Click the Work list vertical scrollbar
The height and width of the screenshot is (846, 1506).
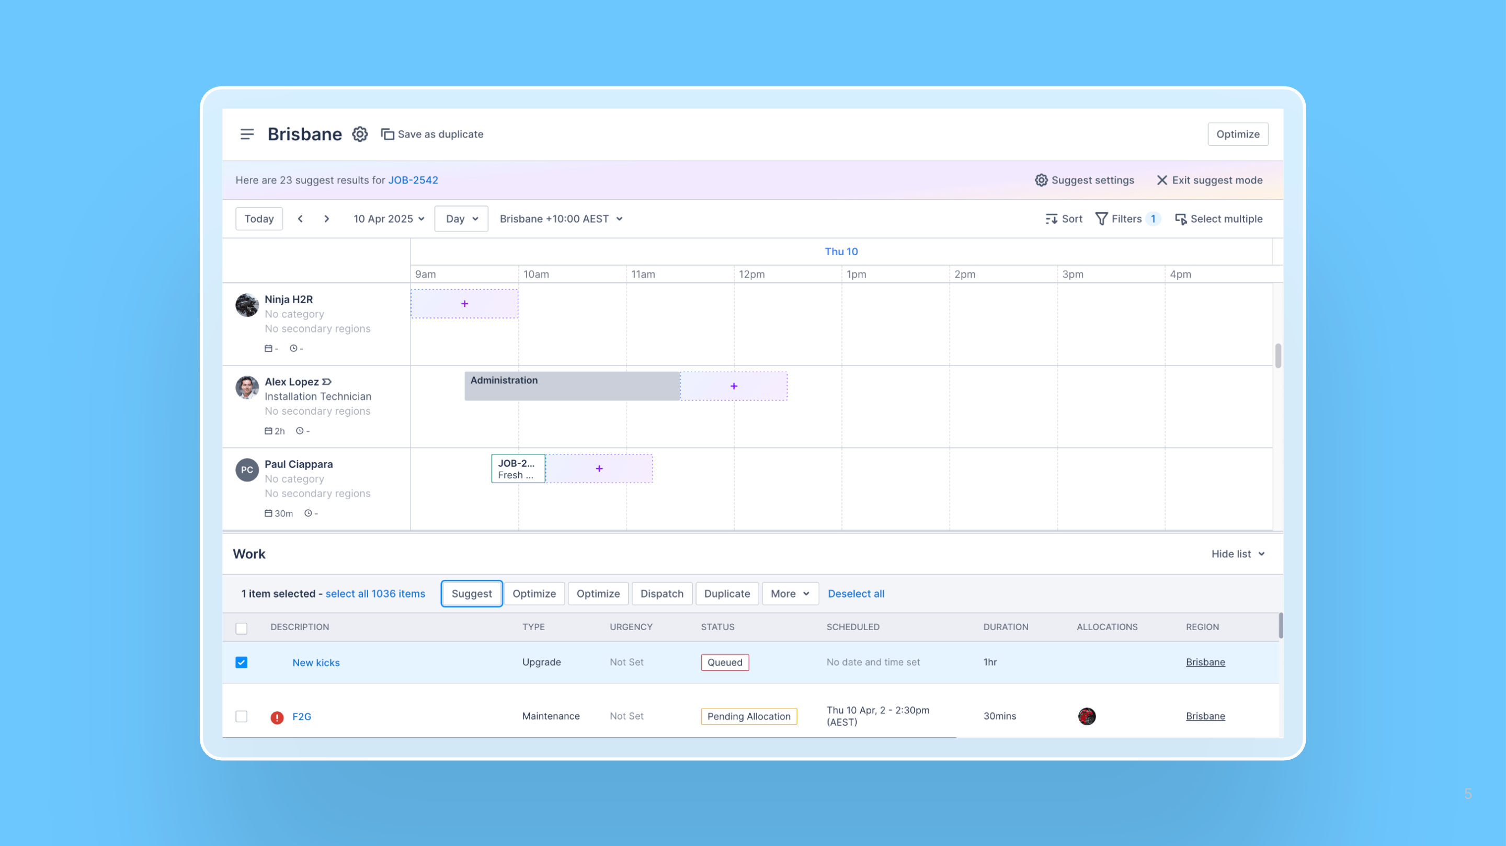click(x=1280, y=625)
